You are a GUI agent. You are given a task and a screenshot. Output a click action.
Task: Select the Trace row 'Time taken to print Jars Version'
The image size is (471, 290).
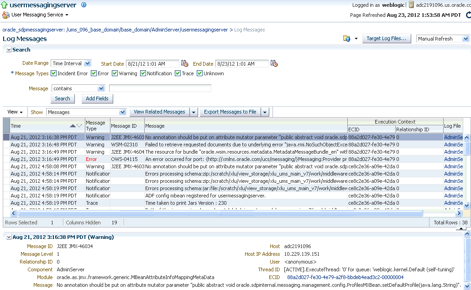(x=233, y=203)
